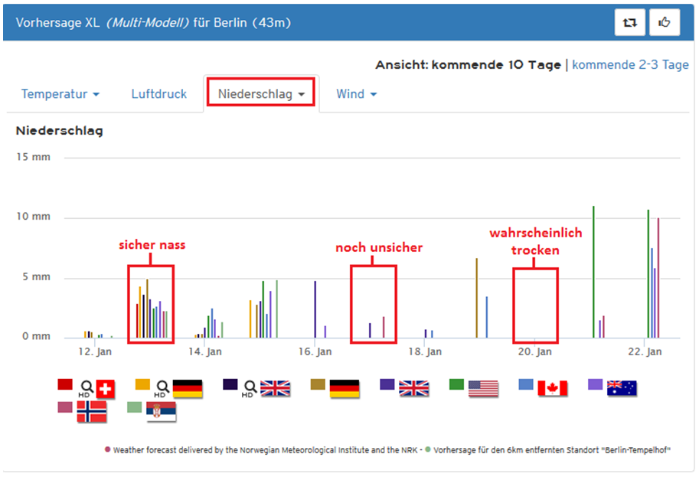Switch to the Luftdruck tab
This screenshot has height=477, width=699.
click(159, 94)
